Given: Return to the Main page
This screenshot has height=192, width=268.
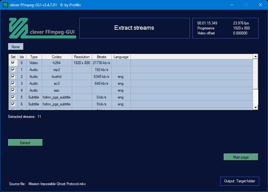Looking at the screenshot, I should click(241, 157).
